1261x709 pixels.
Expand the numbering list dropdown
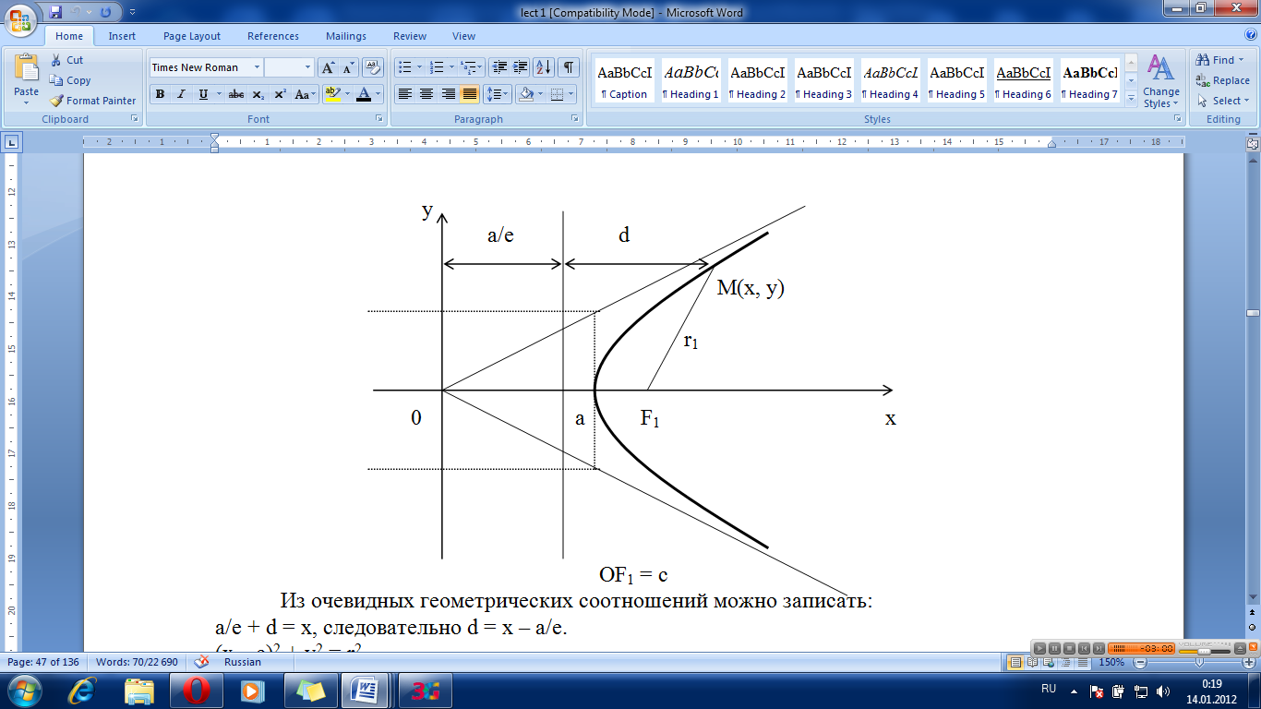[452, 67]
